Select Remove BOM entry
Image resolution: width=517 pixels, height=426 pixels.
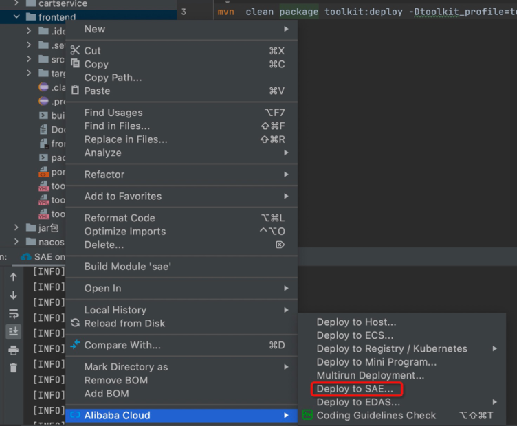[x=181, y=380]
